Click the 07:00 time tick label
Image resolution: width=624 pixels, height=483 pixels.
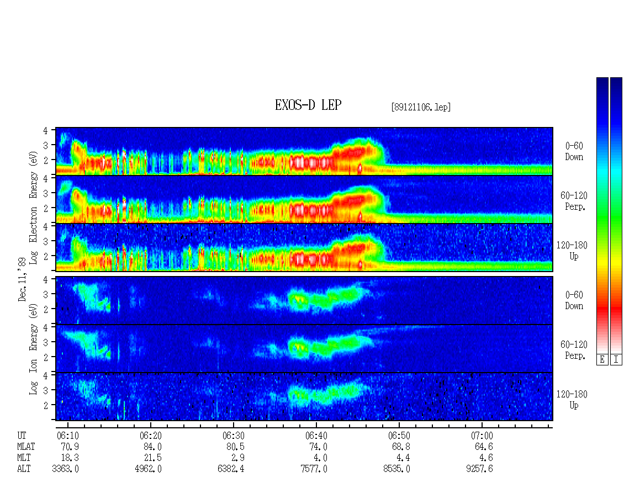coord(482,436)
